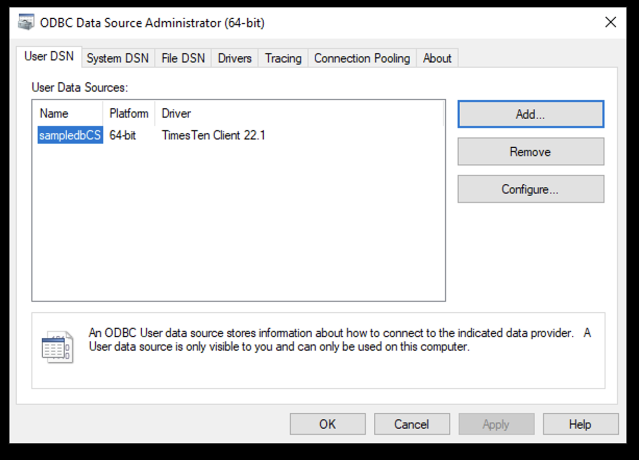
Task: Remove the selected data source
Action: [530, 152]
